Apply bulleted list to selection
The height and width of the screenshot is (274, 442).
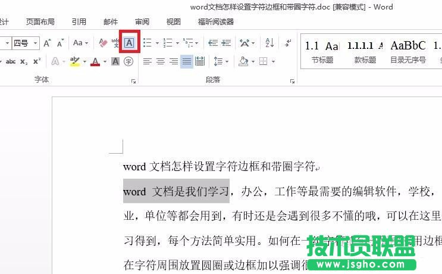pos(148,43)
